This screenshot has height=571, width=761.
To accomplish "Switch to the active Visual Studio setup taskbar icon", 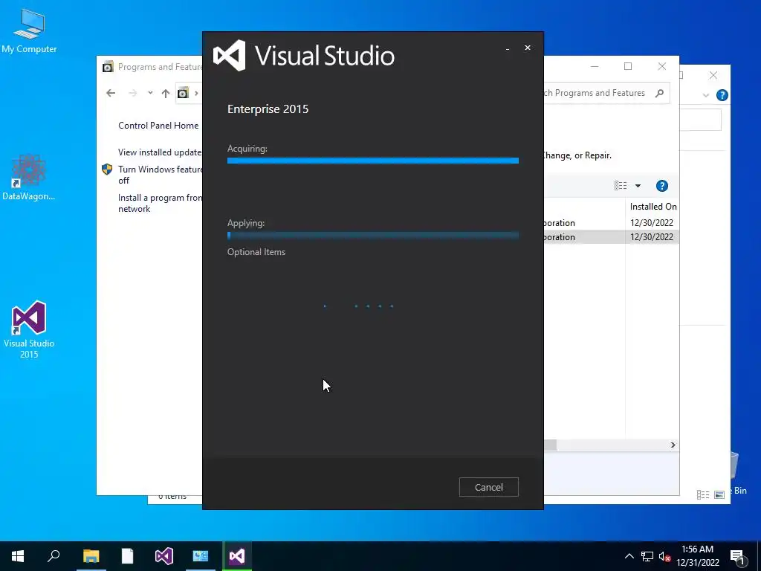I will (237, 556).
